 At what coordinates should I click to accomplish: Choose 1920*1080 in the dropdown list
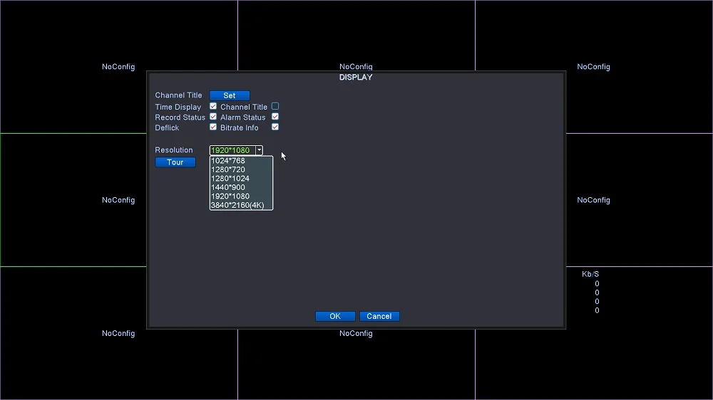pyautogui.click(x=241, y=196)
